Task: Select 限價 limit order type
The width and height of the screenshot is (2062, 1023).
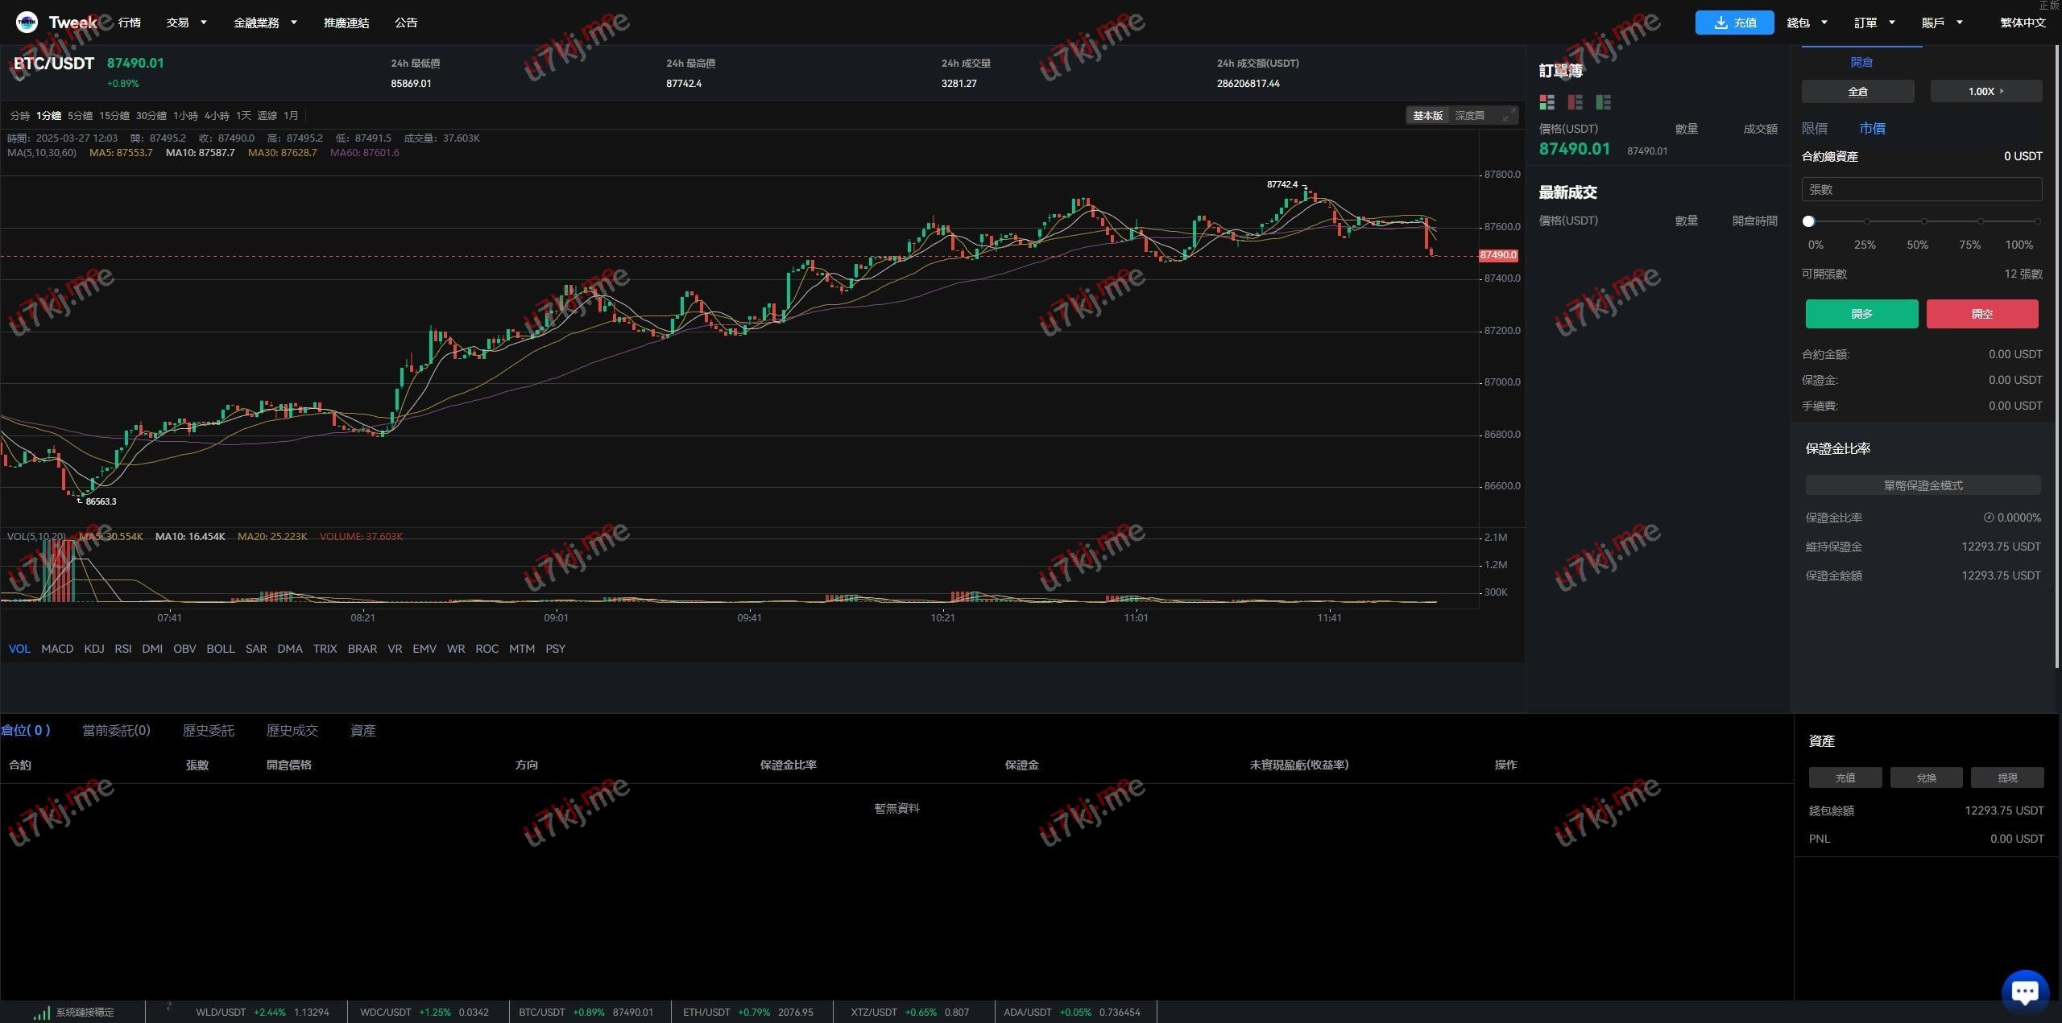Action: pos(1814,129)
